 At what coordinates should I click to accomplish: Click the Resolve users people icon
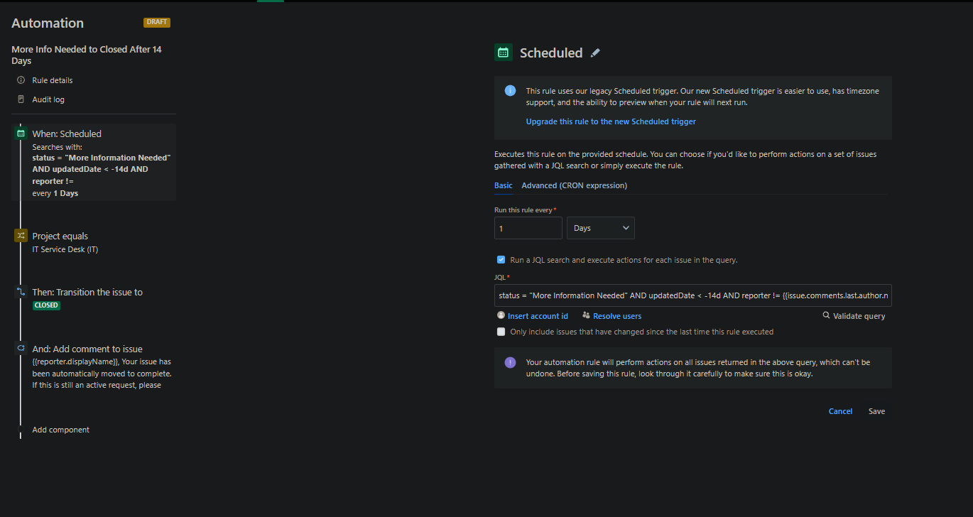[586, 315]
